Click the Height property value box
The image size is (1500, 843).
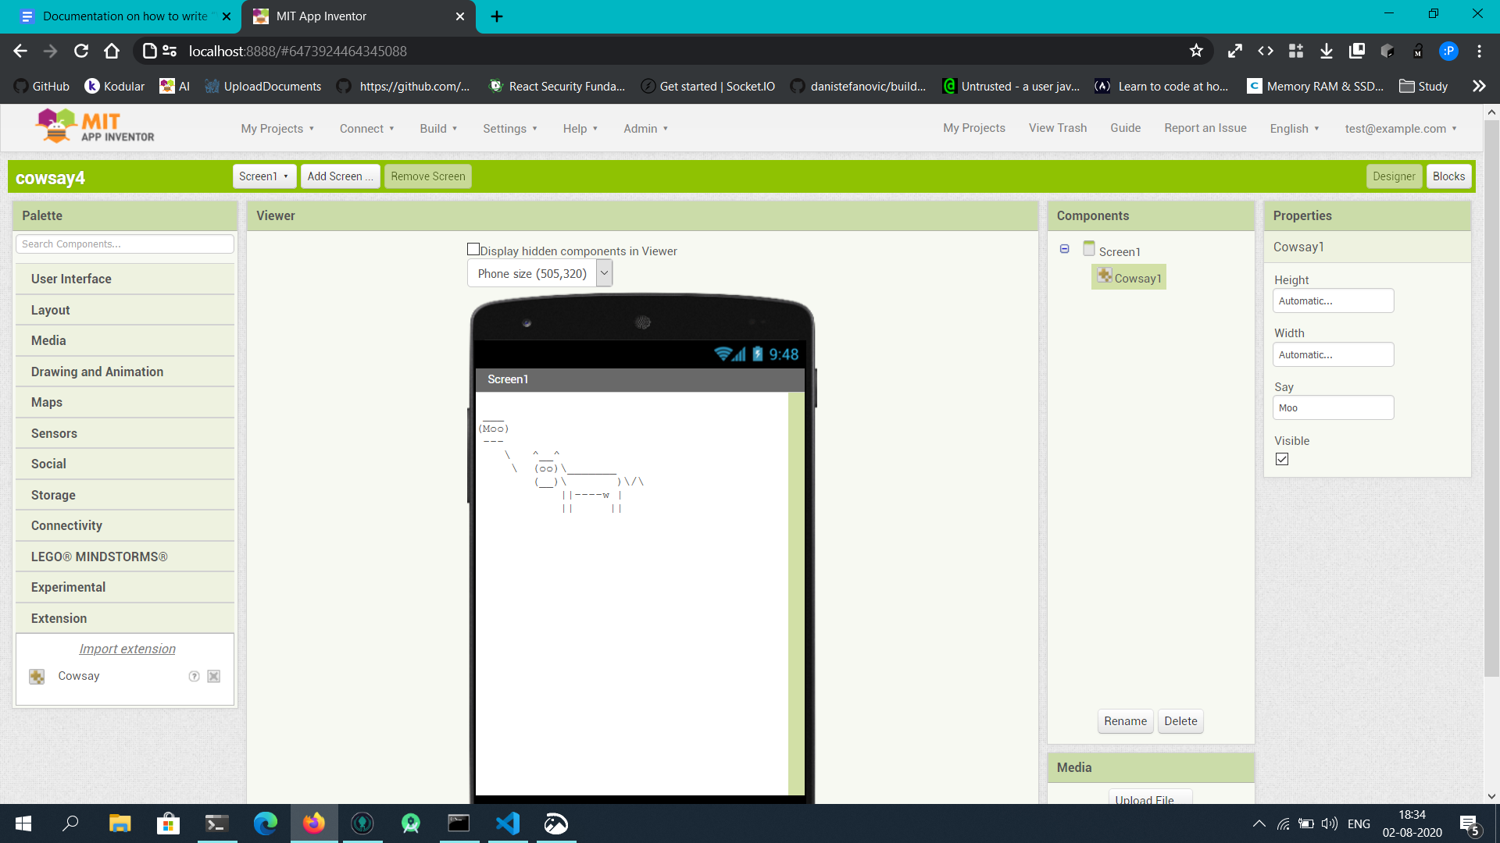click(1333, 301)
